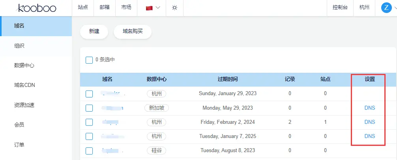Image resolution: width=397 pixels, height=160 pixels.
Task: Toggle the sun theme icon
Action: point(174,8)
